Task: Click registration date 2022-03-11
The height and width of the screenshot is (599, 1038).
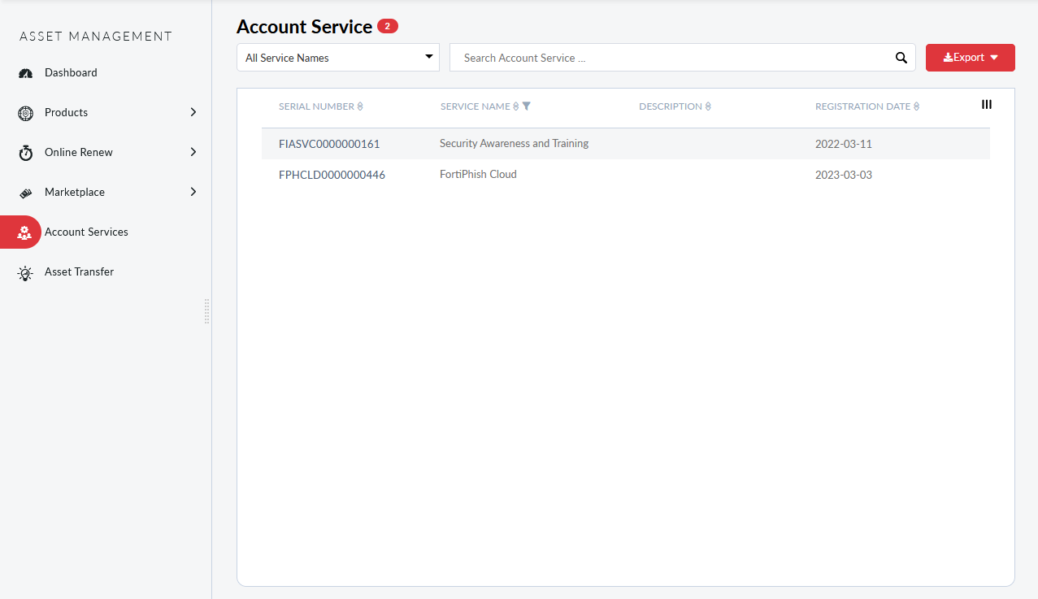Action: (844, 144)
